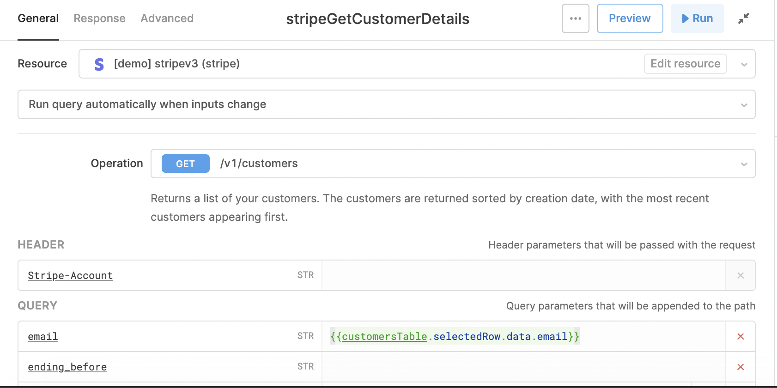Focus the Stripe-Account value field
The image size is (777, 388).
coord(524,275)
